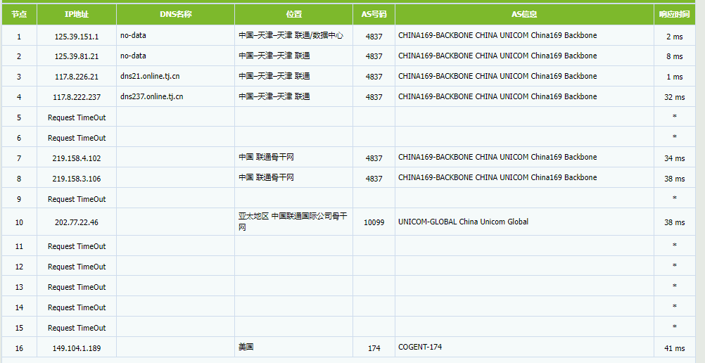The width and height of the screenshot is (705, 363).
Task: Click CHINA169-BACKBONE info in the 125.39.81.21 row
Action: (x=497, y=56)
